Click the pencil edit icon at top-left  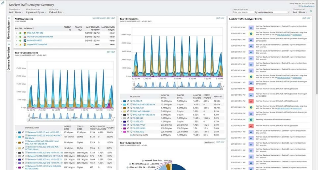point(3,3)
